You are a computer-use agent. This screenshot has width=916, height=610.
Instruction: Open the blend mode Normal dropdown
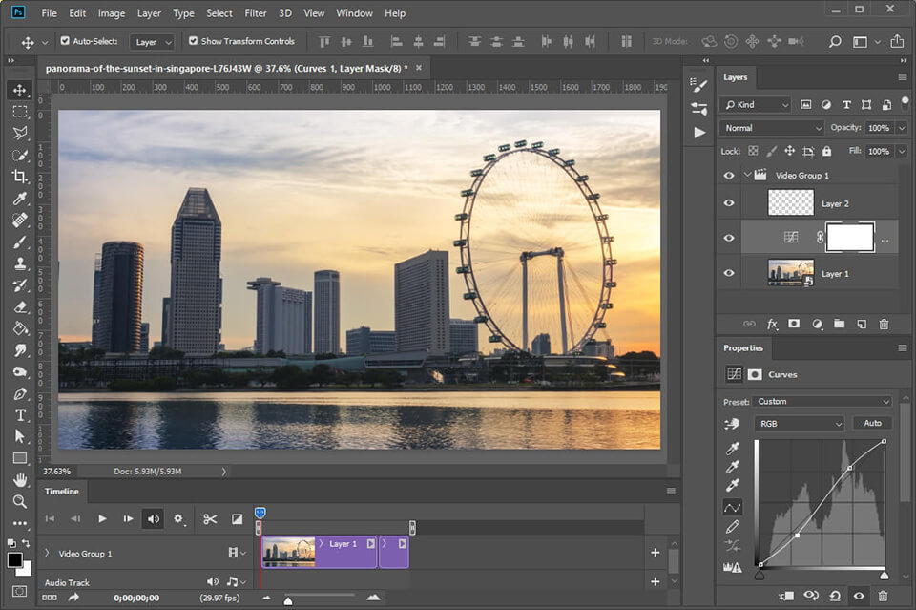(772, 128)
